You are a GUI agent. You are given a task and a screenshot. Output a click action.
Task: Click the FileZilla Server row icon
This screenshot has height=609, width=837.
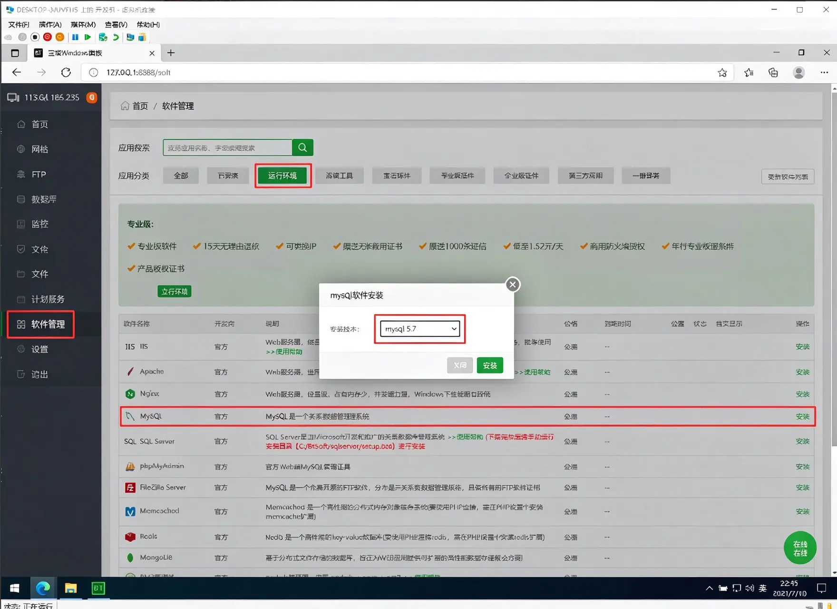130,488
